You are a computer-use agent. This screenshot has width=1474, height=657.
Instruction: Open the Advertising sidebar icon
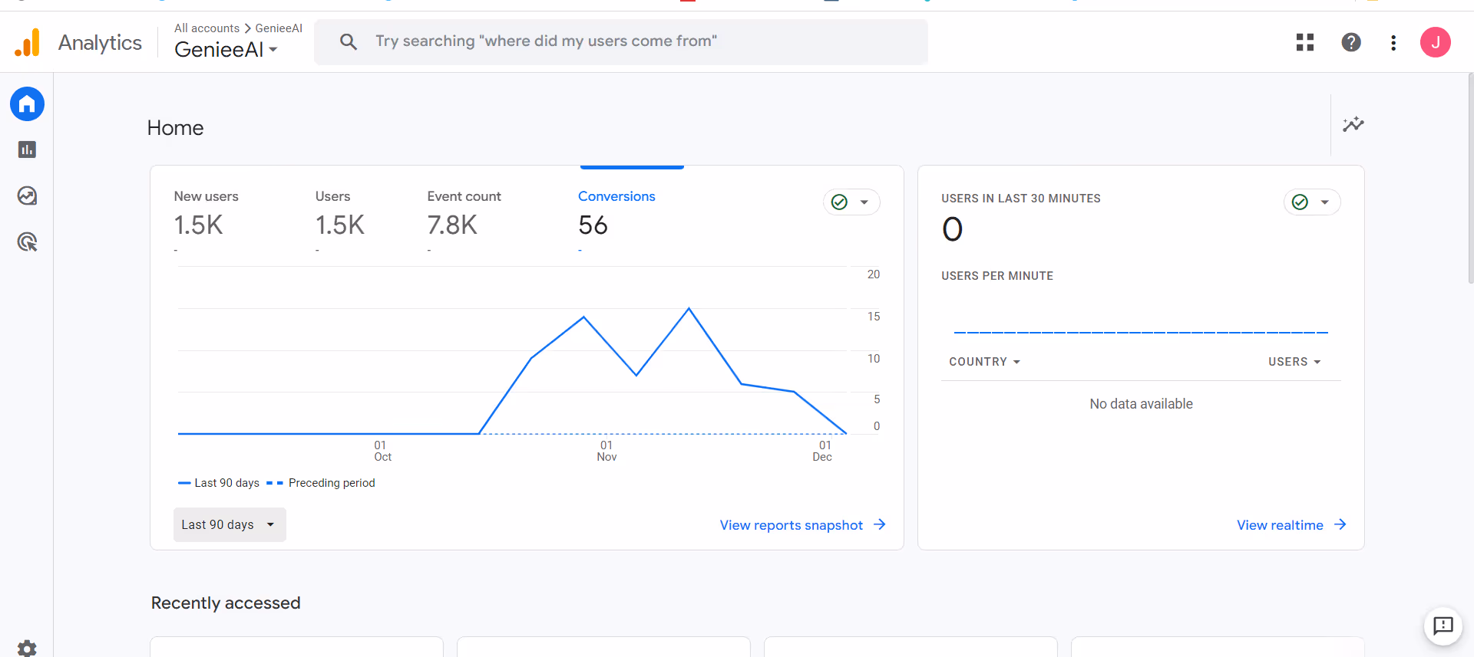pos(27,242)
